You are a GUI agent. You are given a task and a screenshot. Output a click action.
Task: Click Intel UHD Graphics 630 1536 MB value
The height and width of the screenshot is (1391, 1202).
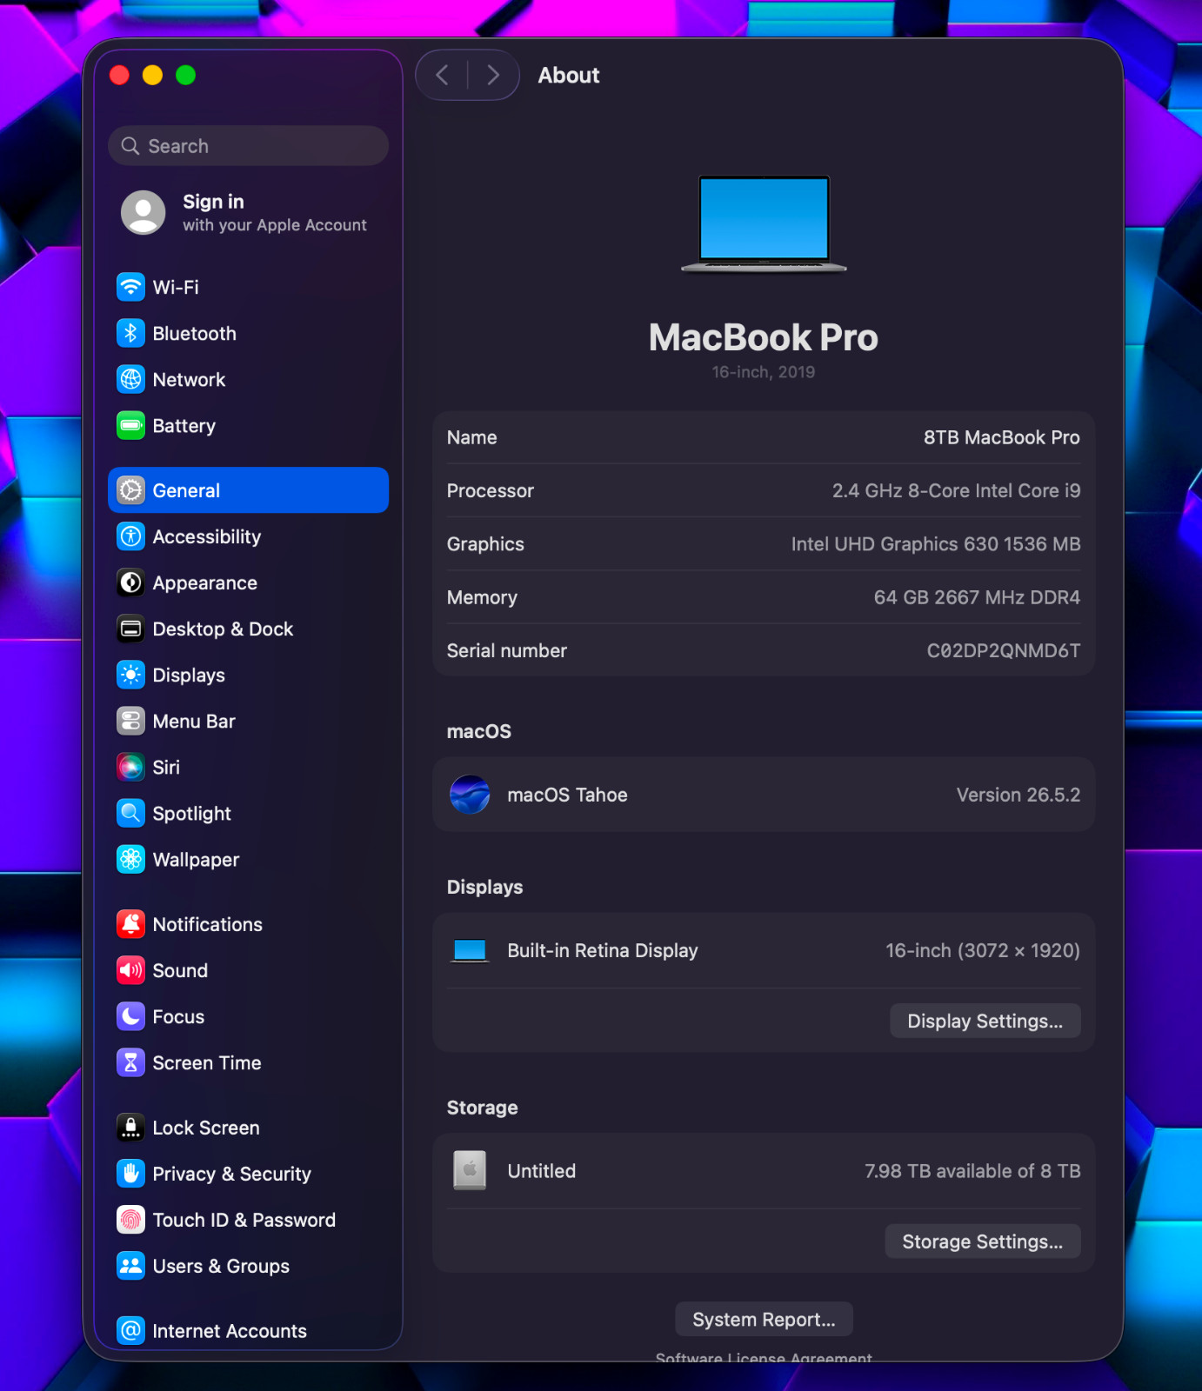pyautogui.click(x=936, y=543)
